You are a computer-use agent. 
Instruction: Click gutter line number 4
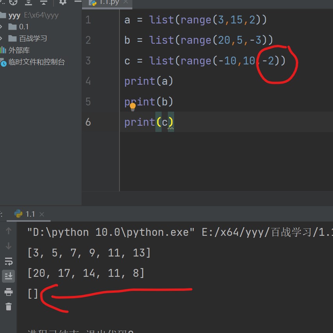coord(88,81)
